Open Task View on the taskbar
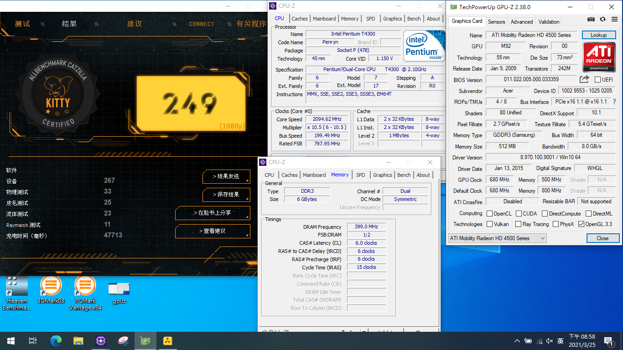This screenshot has height=350, width=623. tap(33, 341)
